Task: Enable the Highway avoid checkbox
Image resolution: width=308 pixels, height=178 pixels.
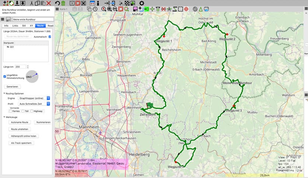Action: pos(32,111)
